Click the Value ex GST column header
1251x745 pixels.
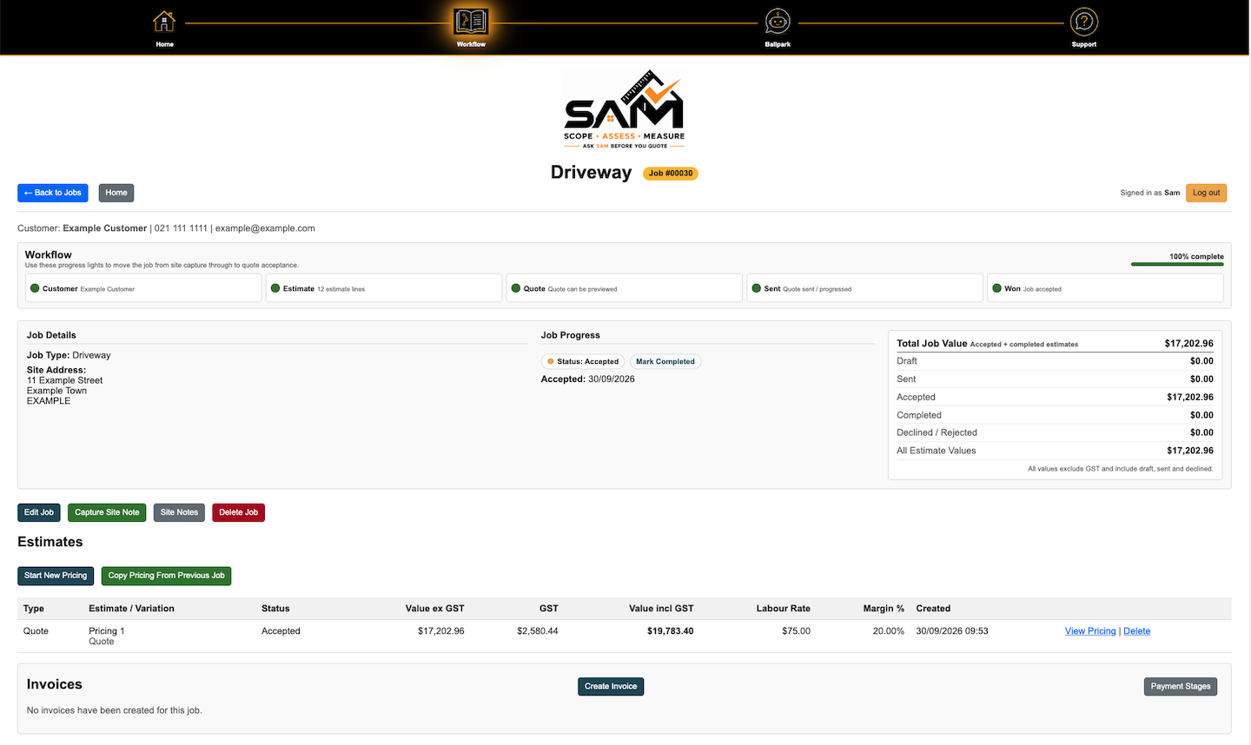point(434,609)
